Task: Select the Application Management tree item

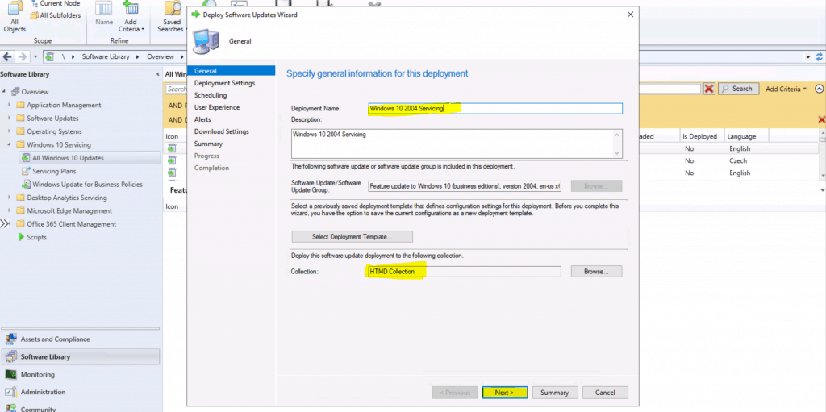Action: tap(64, 105)
